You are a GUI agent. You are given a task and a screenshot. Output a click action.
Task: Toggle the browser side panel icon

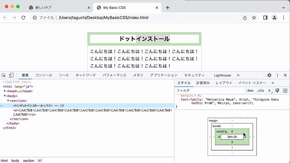[265, 18]
